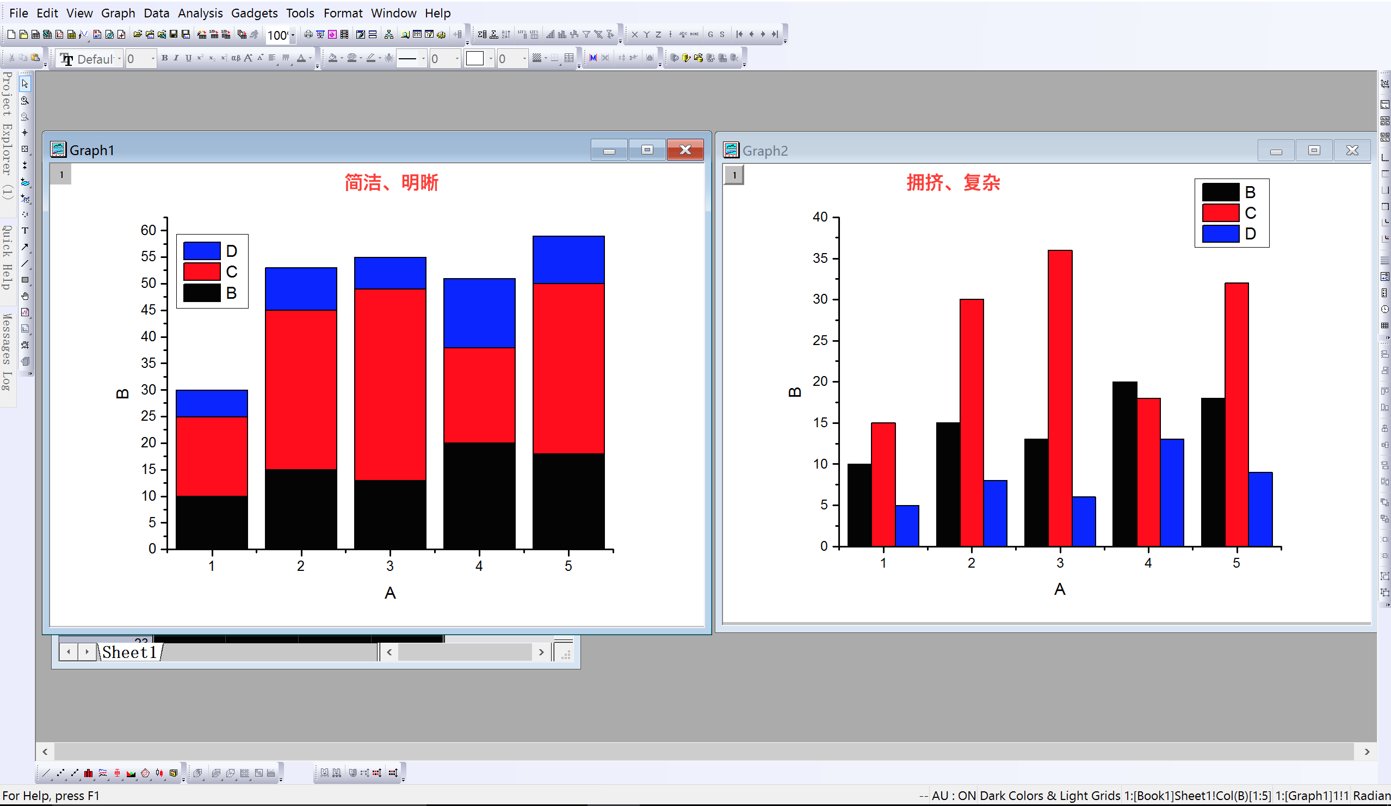
Task: Toggle Italic formatting
Action: point(177,58)
